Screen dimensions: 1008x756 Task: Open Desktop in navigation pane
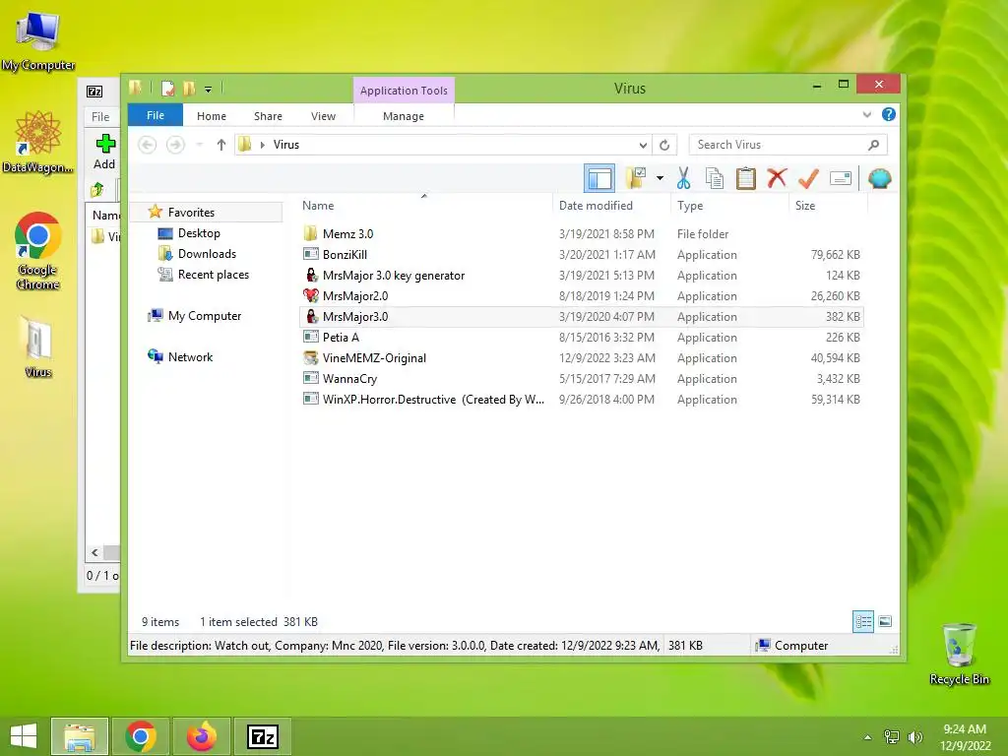point(199,232)
